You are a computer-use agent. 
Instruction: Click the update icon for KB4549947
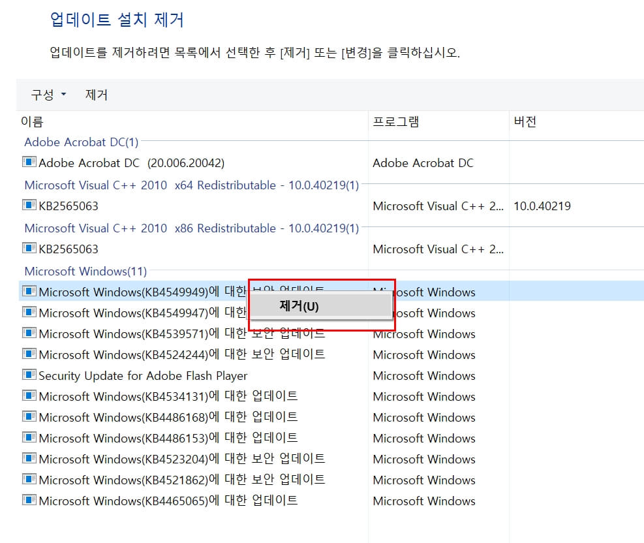click(29, 313)
